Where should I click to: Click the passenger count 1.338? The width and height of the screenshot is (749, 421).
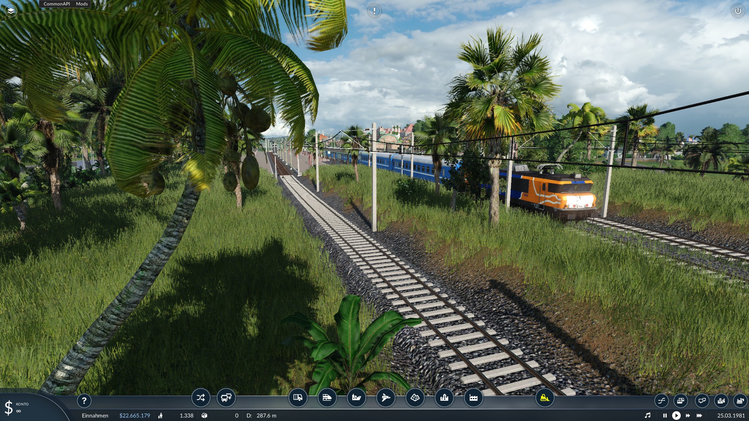(186, 416)
